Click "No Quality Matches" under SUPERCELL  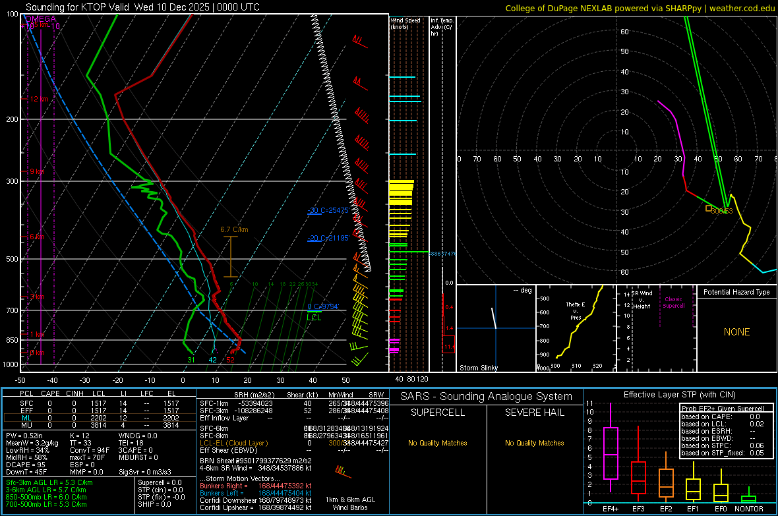(x=438, y=443)
